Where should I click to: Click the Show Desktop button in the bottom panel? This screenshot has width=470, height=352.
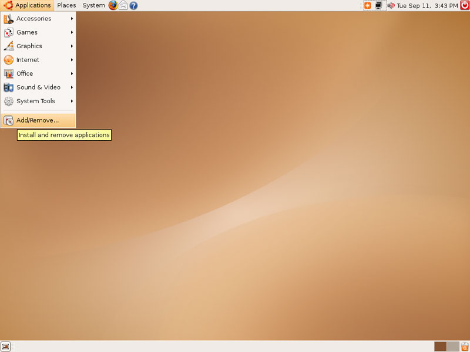pos(5,347)
